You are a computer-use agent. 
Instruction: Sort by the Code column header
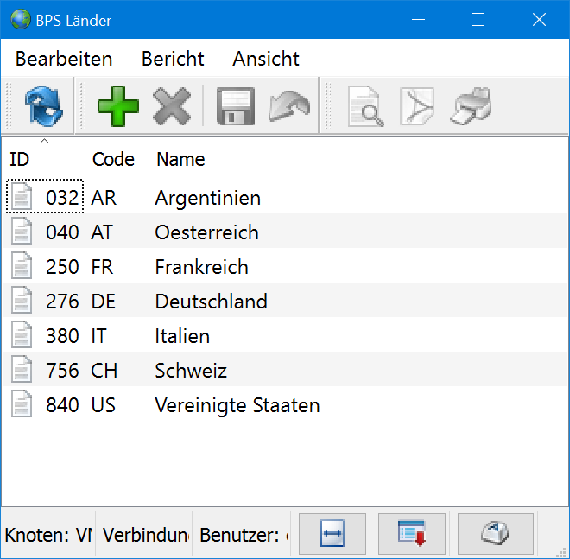click(x=113, y=159)
